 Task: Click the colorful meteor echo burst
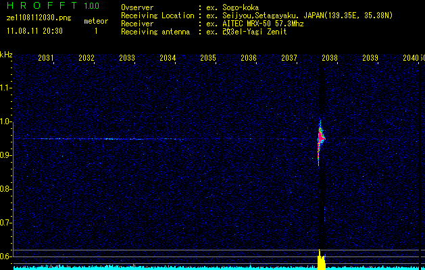point(321,137)
